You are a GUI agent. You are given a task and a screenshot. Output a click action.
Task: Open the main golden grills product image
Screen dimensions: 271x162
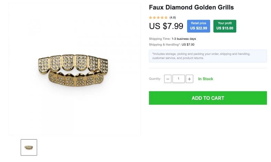(x=74, y=69)
